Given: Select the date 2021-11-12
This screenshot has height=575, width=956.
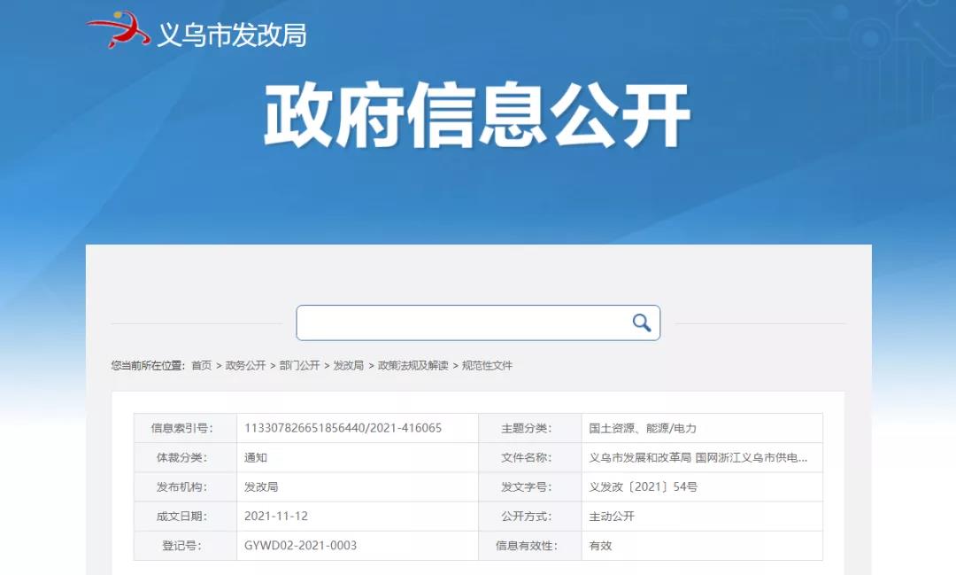Looking at the screenshot, I should click(276, 517).
